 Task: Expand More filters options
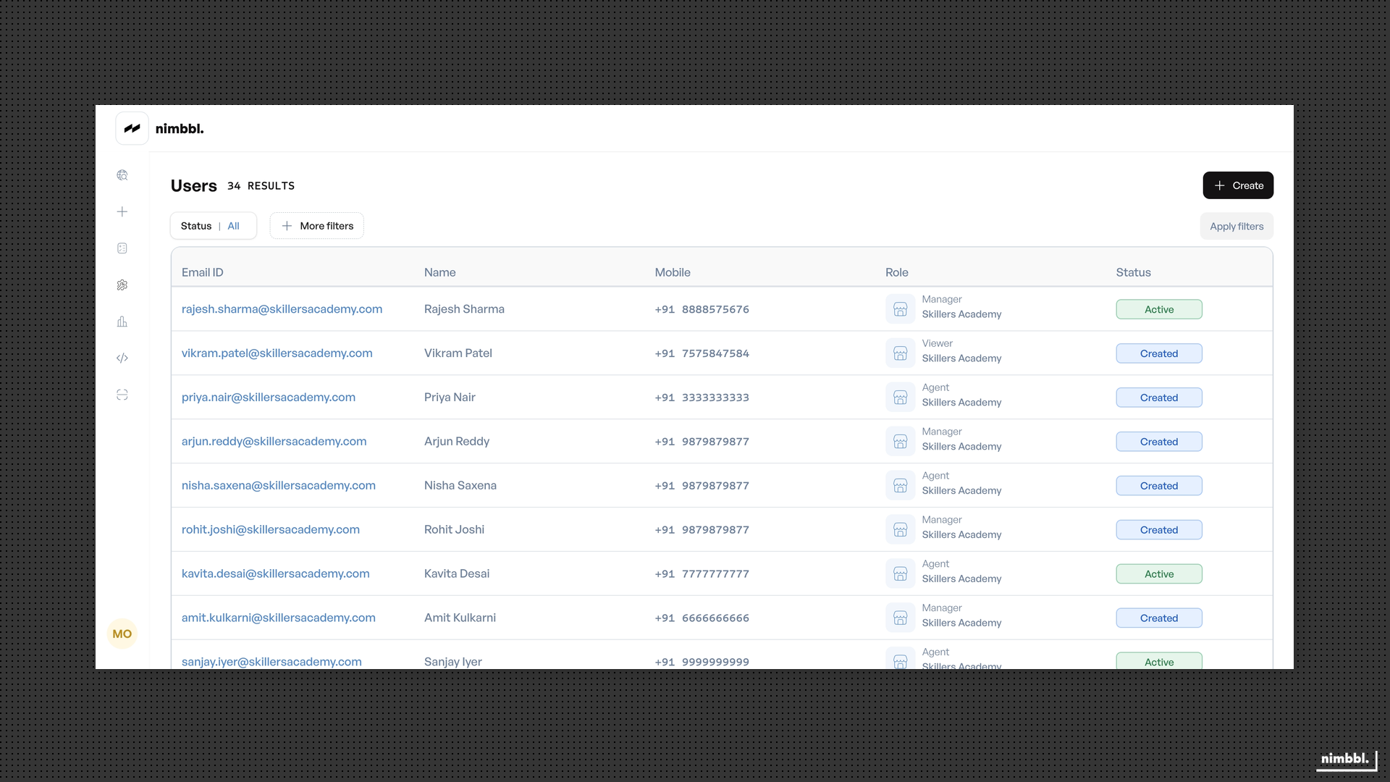coord(316,225)
